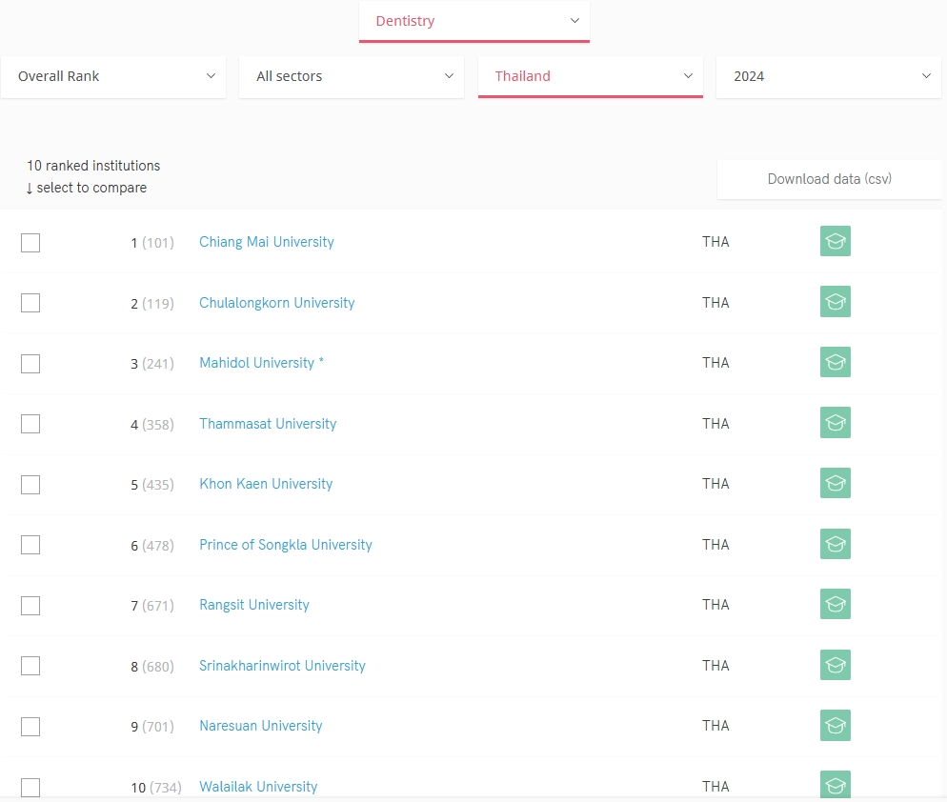Select Rangsit University checkbox for comparison
The image size is (947, 802).
coord(30,606)
